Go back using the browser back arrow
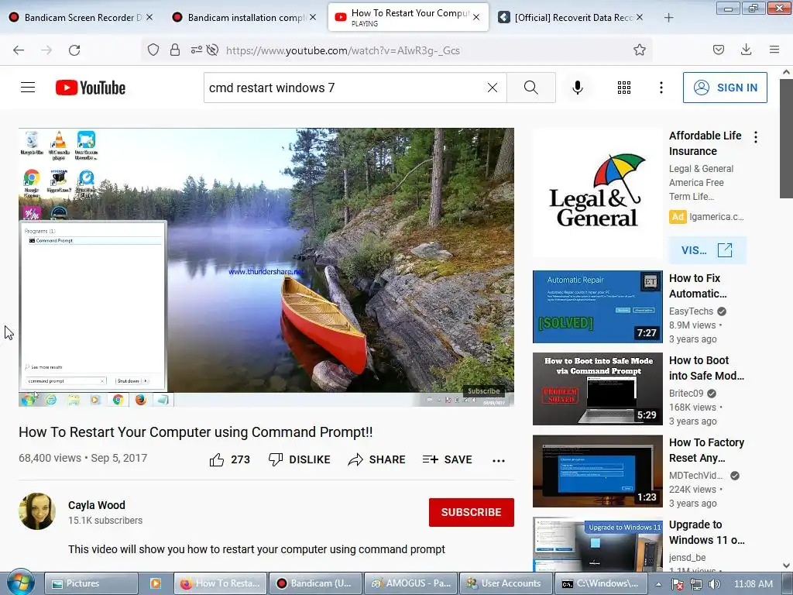Image resolution: width=793 pixels, height=595 pixels. coord(19,50)
